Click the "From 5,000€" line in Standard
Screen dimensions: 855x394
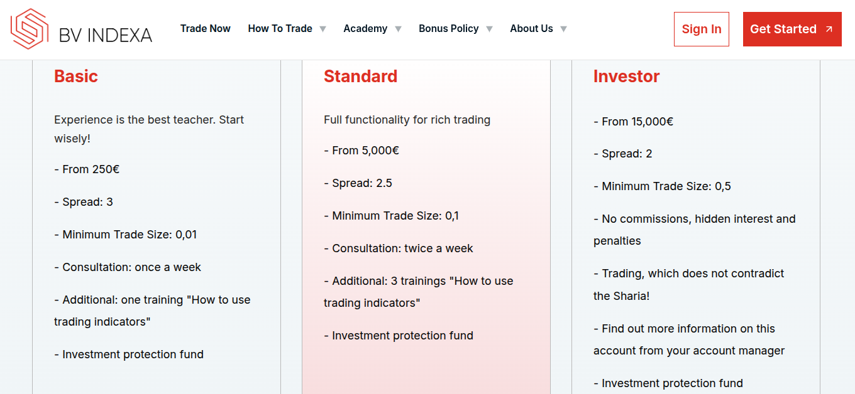point(361,151)
